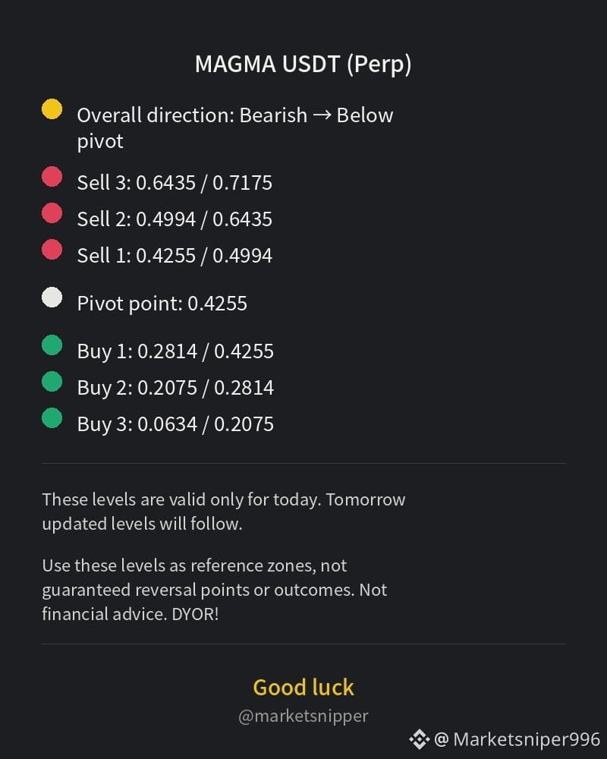The width and height of the screenshot is (607, 759).
Task: Click the red dot beside Sell 3
Action: (x=52, y=177)
